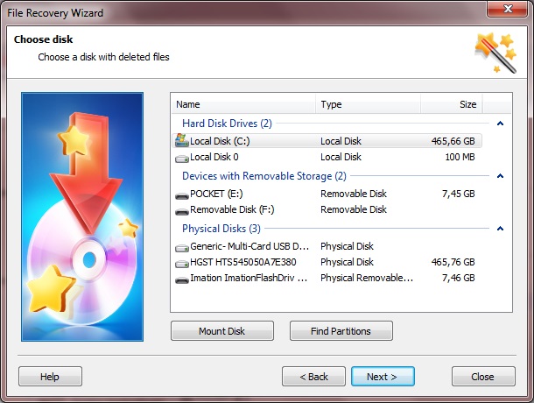
Task: Close the File Recovery Wizard window
Action: tap(508, 9)
